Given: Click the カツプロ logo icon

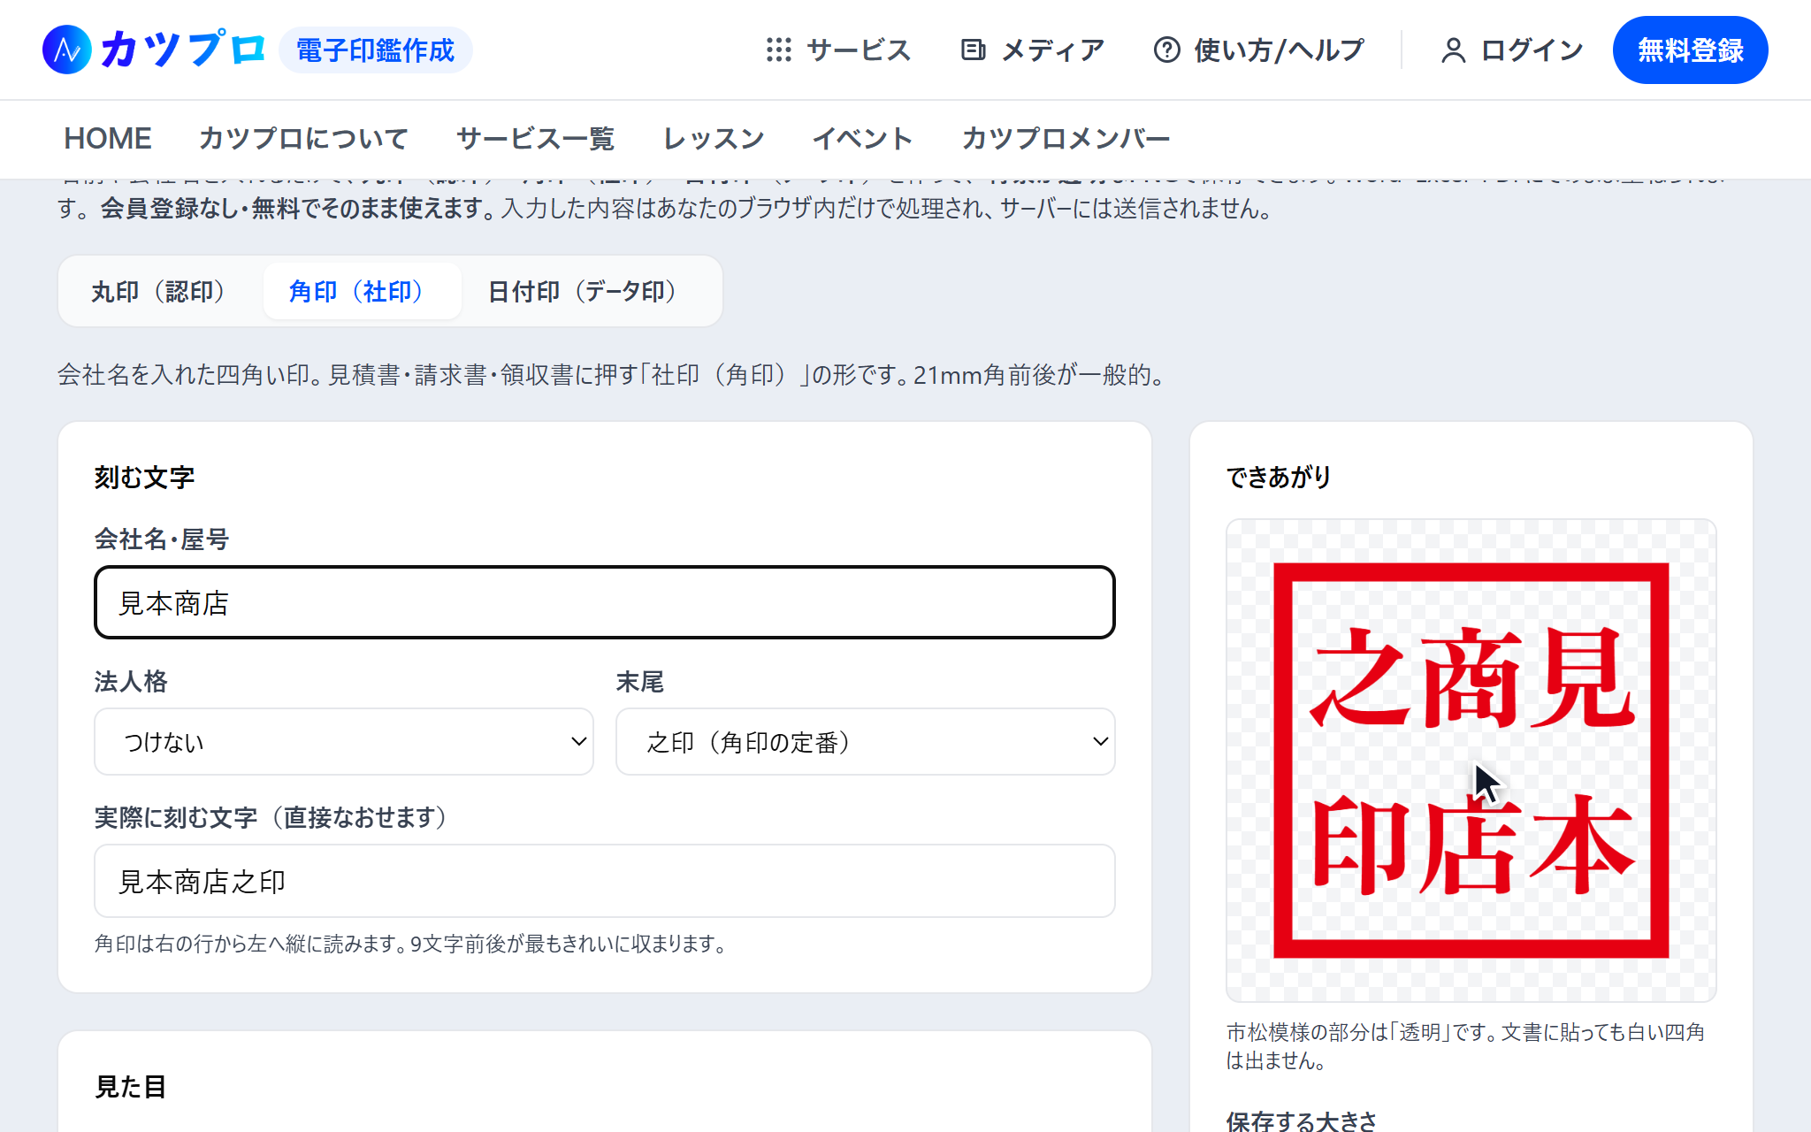Looking at the screenshot, I should click(67, 50).
